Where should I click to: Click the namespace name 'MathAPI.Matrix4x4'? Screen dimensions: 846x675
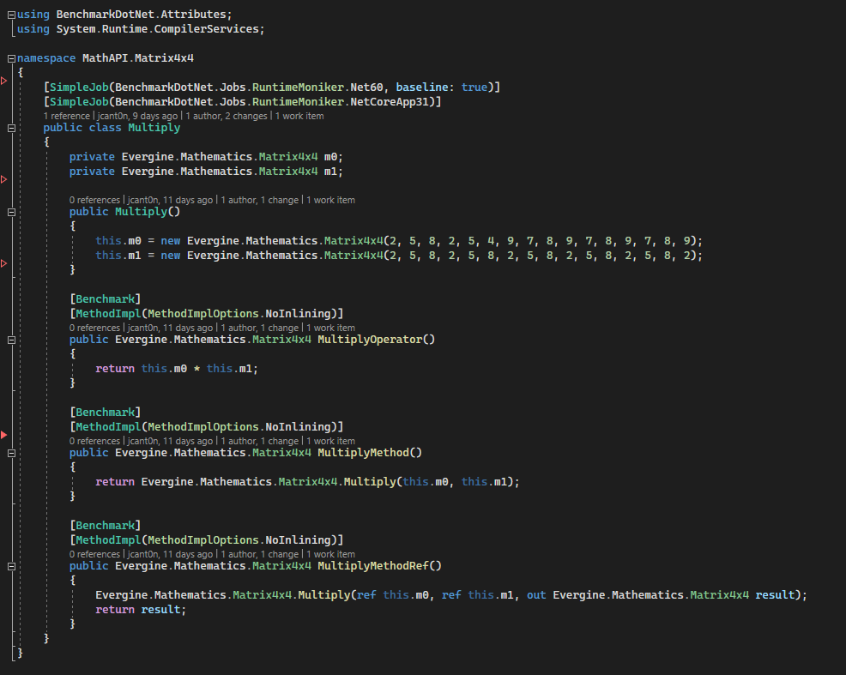tap(137, 58)
